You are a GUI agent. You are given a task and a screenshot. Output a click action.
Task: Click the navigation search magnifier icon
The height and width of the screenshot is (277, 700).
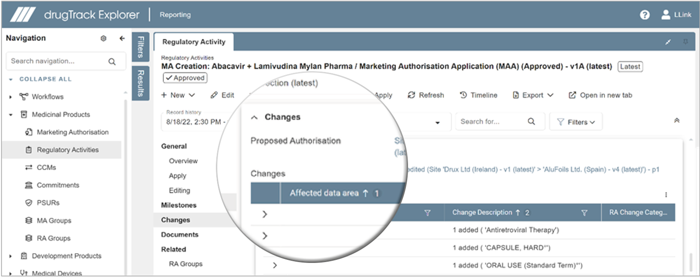pyautogui.click(x=112, y=61)
